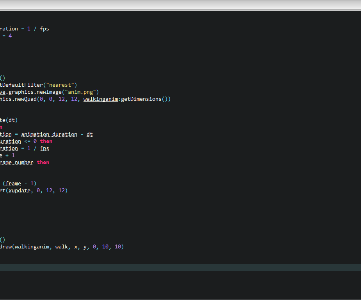This screenshot has height=300, width=361.
Task: Click the getDimensions() call
Action: pyautogui.click(x=142, y=99)
